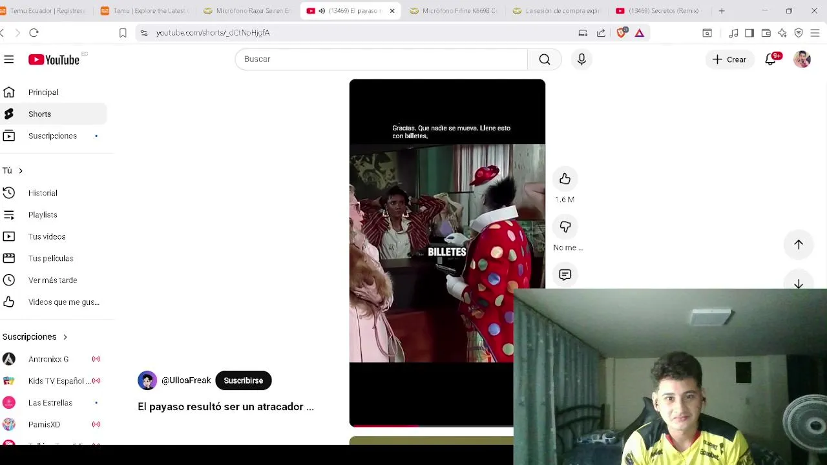
Task: Open PamisXD subscription channel
Action: 54,424
